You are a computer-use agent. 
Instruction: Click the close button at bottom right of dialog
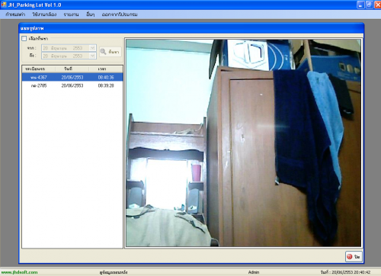[x=354, y=256]
